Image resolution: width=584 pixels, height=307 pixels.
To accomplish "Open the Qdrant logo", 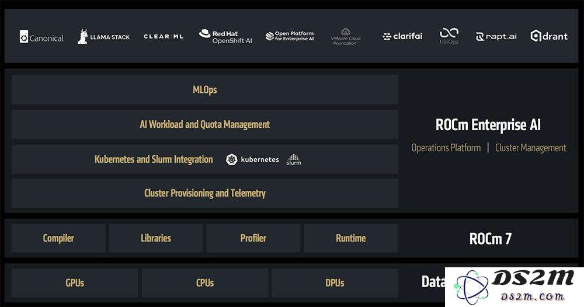I will (x=549, y=36).
